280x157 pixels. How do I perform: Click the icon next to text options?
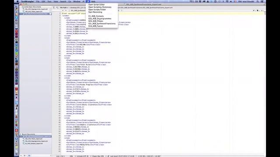tap(57, 8)
